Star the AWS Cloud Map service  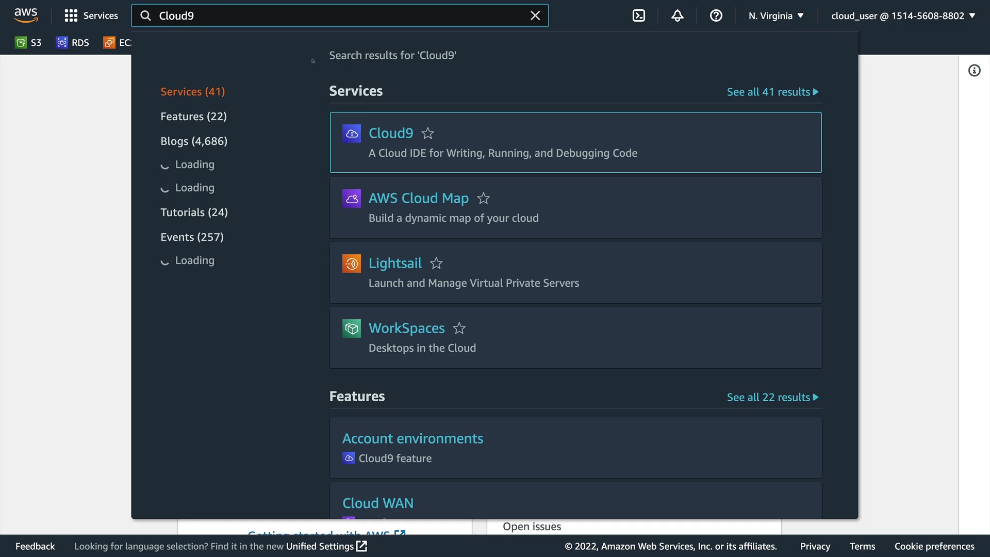tap(483, 199)
